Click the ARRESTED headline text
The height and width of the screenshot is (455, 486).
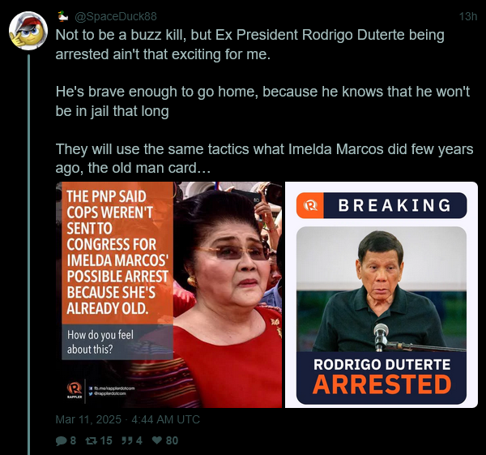[x=382, y=384]
